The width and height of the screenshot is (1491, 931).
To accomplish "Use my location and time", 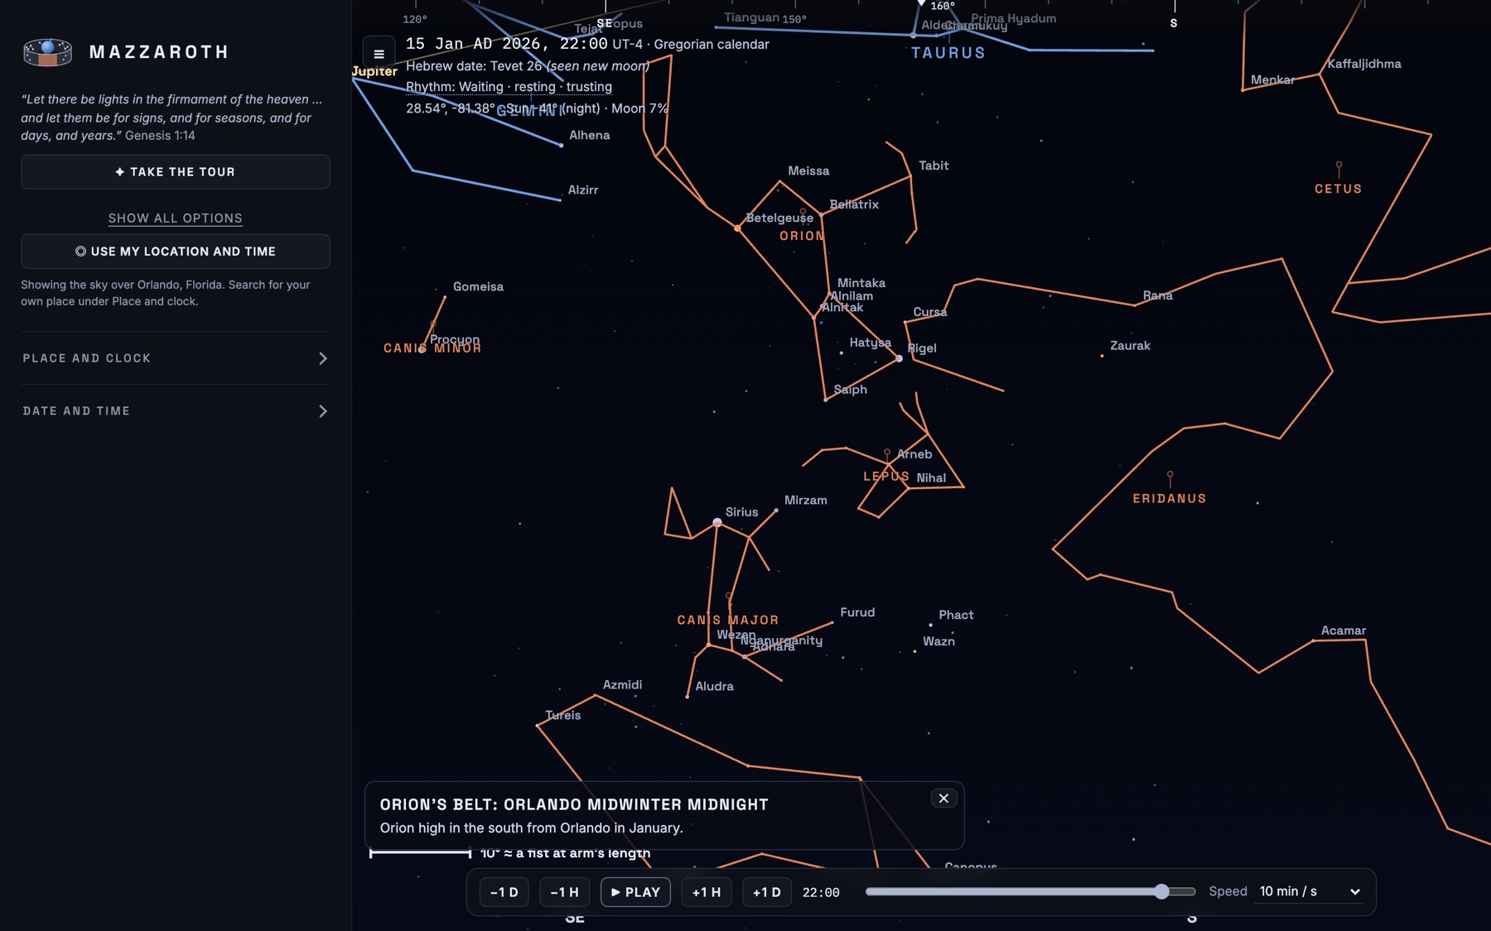I will click(176, 251).
